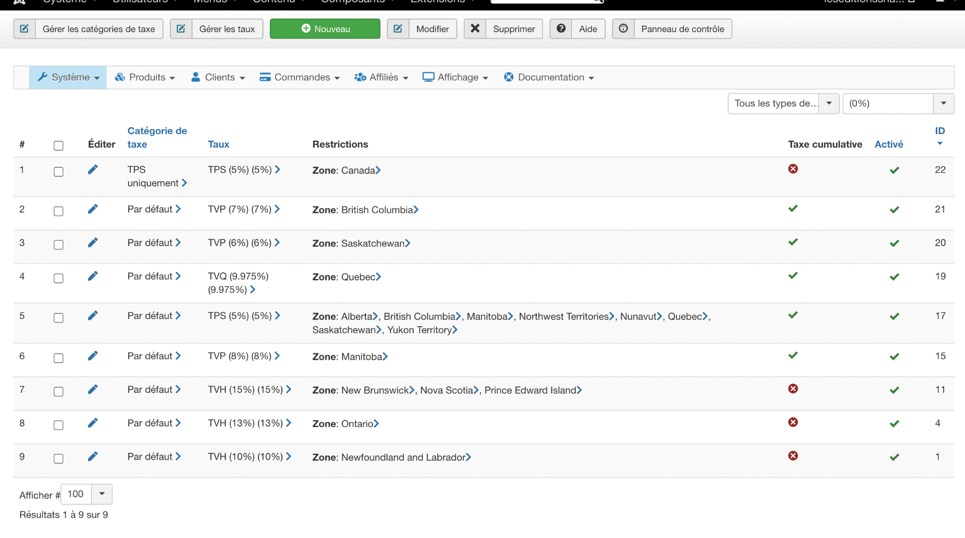Viewport: 965px width, 538px height.
Task: Open the Commandes menu
Action: (x=300, y=77)
